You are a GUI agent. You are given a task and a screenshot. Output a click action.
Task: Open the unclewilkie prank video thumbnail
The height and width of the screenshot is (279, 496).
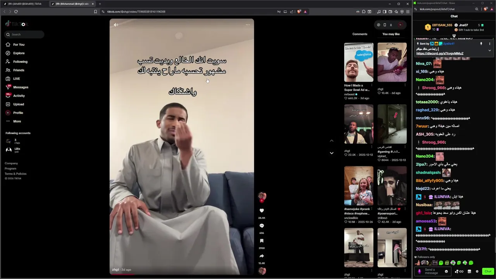coord(359,186)
